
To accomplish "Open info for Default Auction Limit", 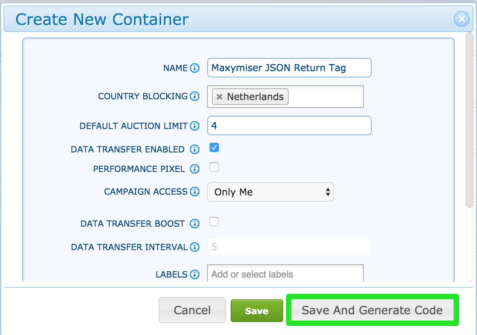I will click(x=195, y=126).
